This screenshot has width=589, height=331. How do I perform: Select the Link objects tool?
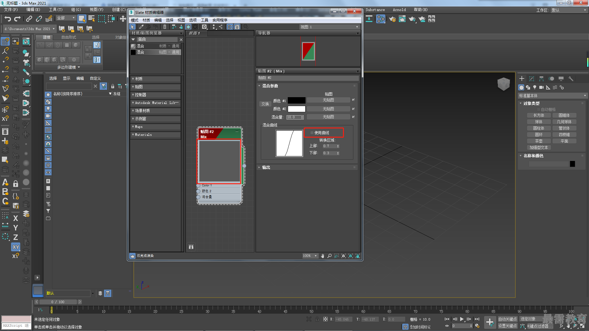click(x=29, y=19)
